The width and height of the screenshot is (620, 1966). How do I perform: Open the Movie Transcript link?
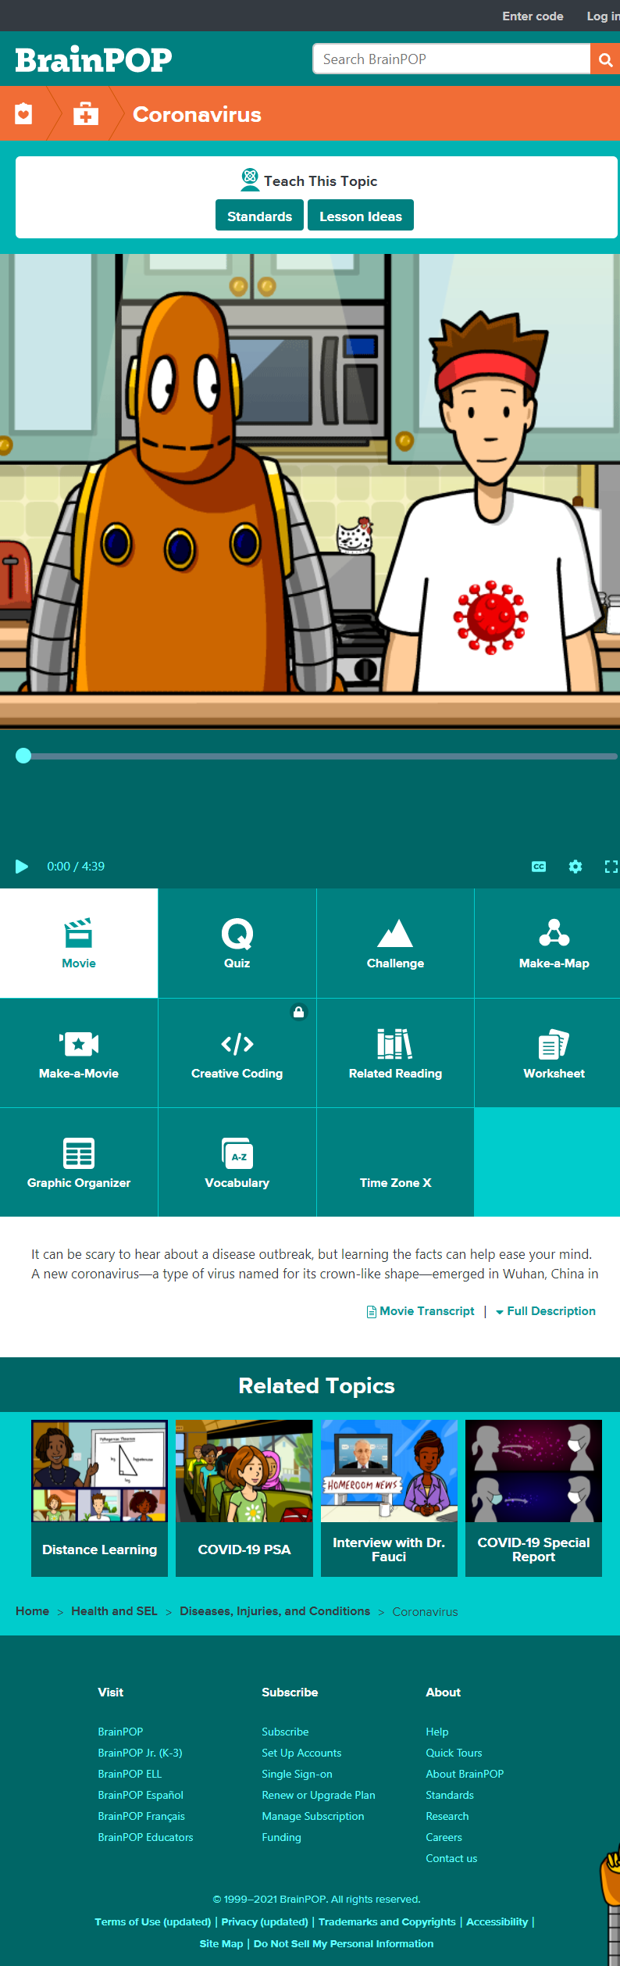point(426,1311)
